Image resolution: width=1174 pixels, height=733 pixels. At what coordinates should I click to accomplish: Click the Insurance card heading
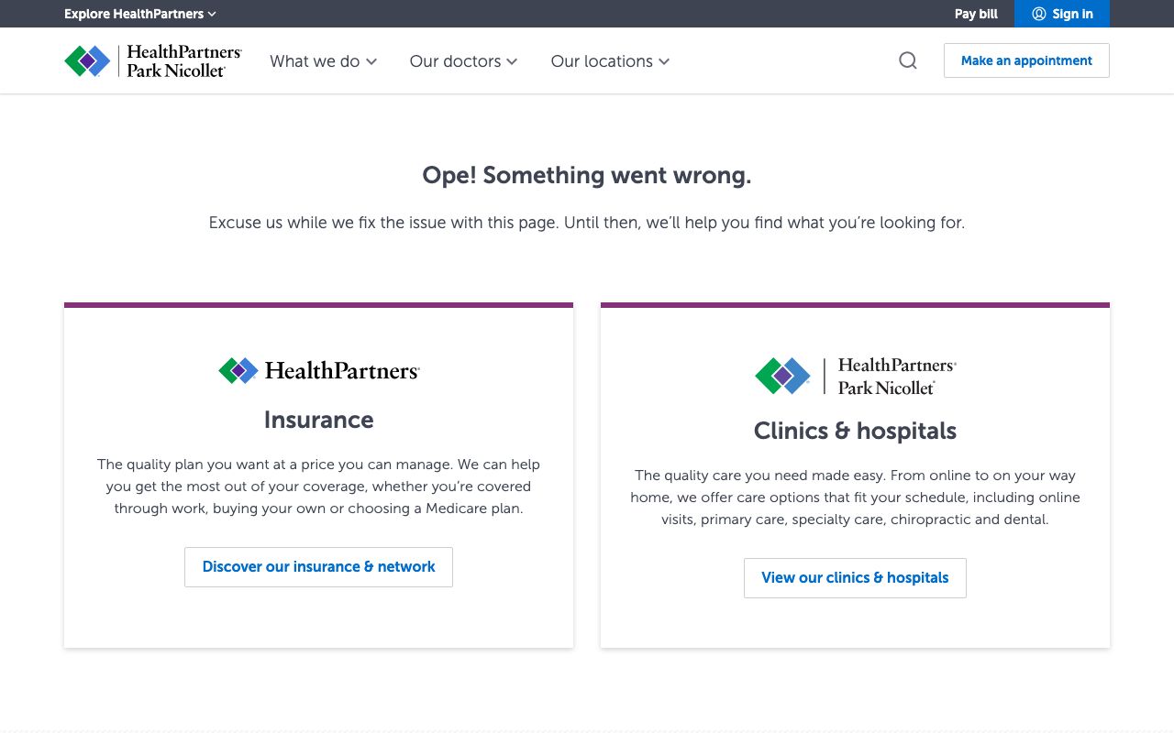[x=318, y=420]
